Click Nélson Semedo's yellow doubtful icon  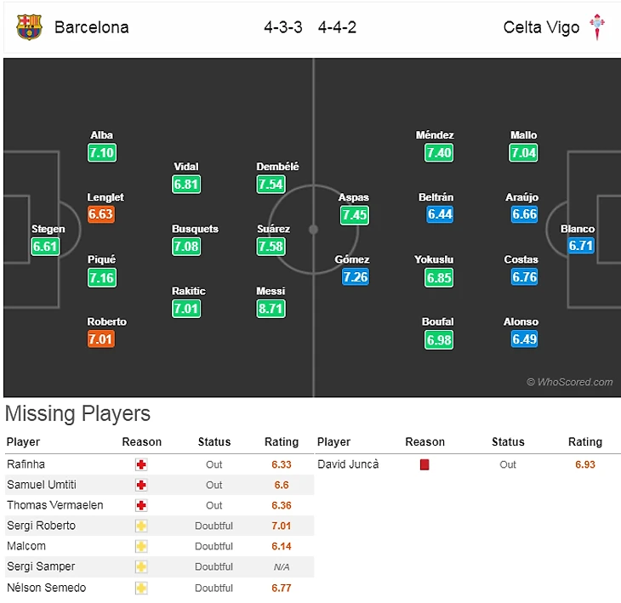141,588
